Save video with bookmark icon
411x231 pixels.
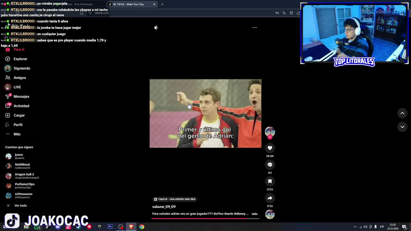tap(270, 181)
